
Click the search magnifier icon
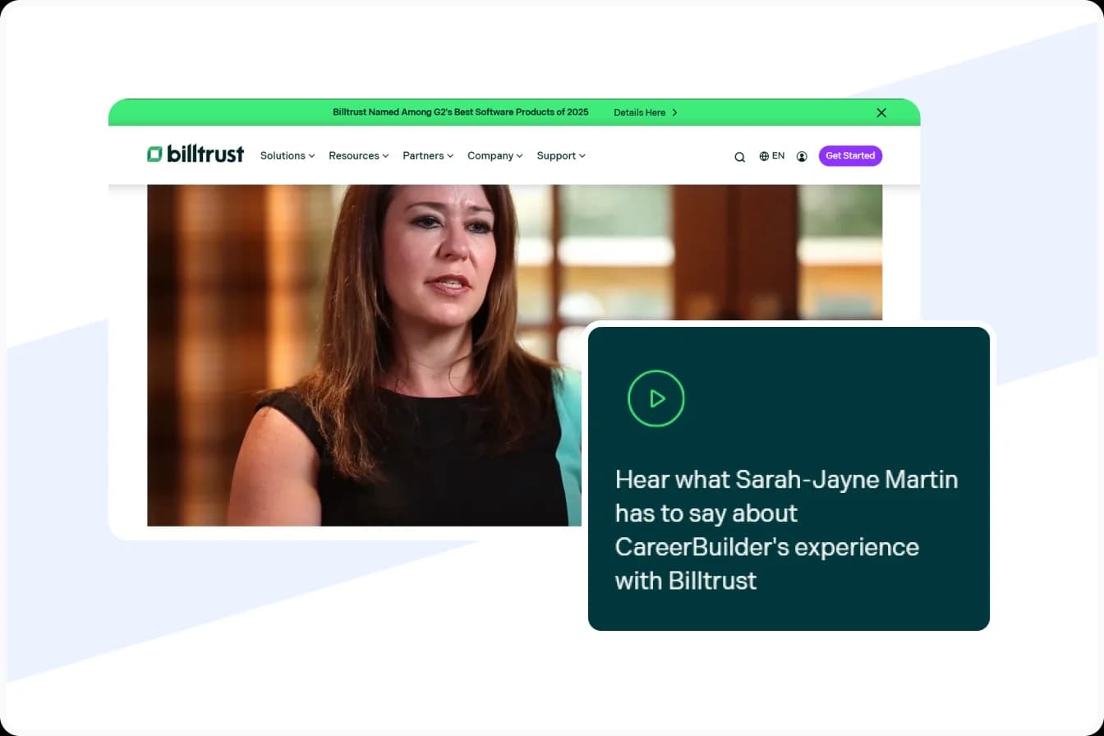tap(739, 156)
